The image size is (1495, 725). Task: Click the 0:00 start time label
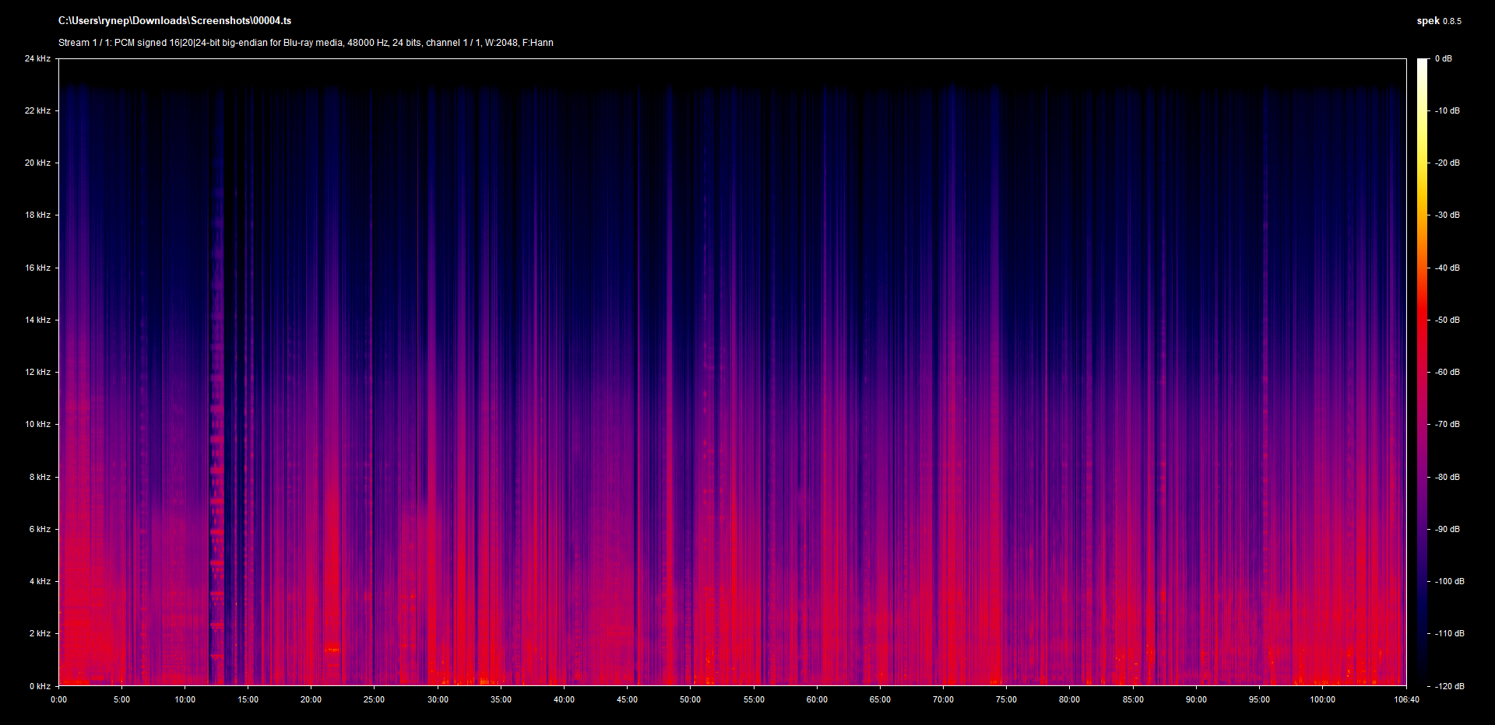[x=59, y=699]
